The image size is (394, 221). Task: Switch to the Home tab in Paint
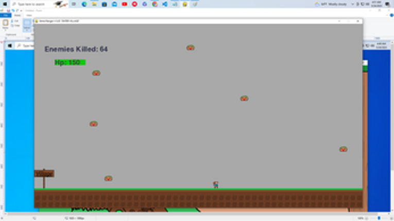point(18,15)
